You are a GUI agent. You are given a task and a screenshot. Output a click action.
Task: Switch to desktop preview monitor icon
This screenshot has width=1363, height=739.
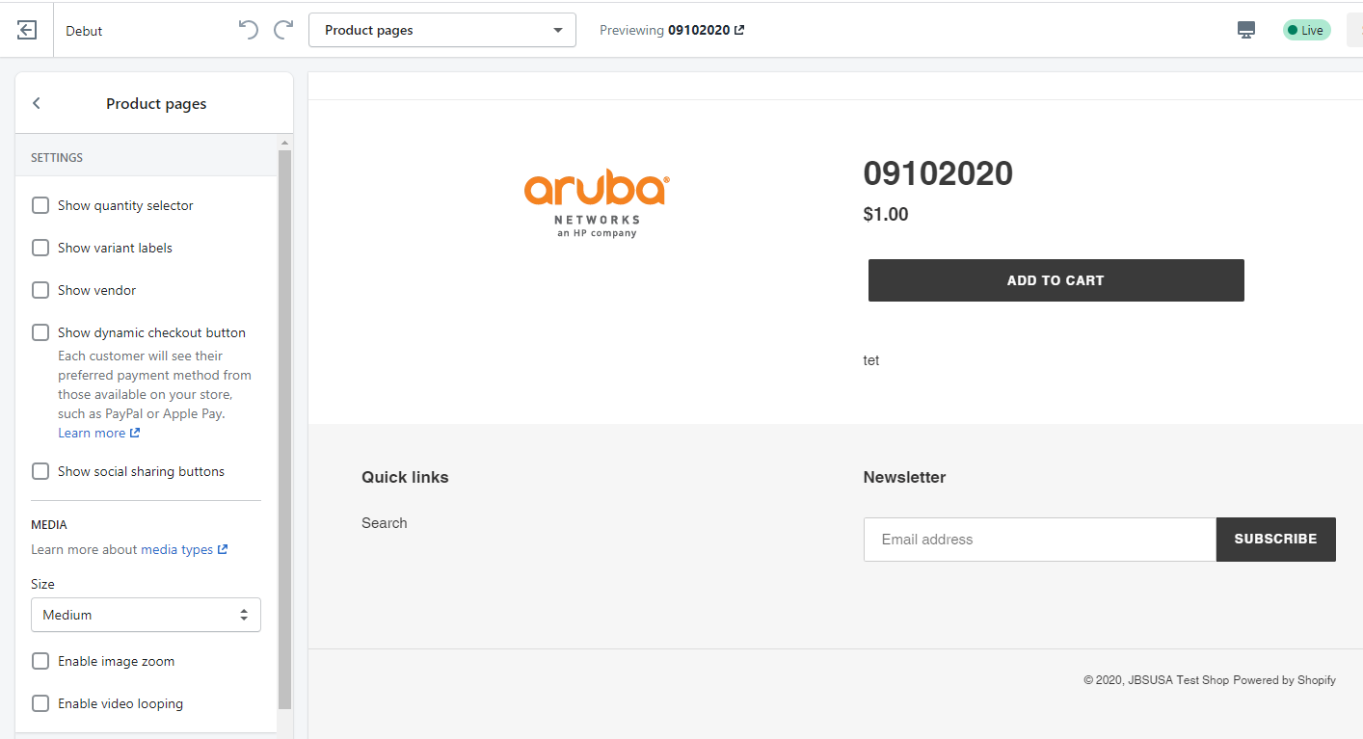1246,30
